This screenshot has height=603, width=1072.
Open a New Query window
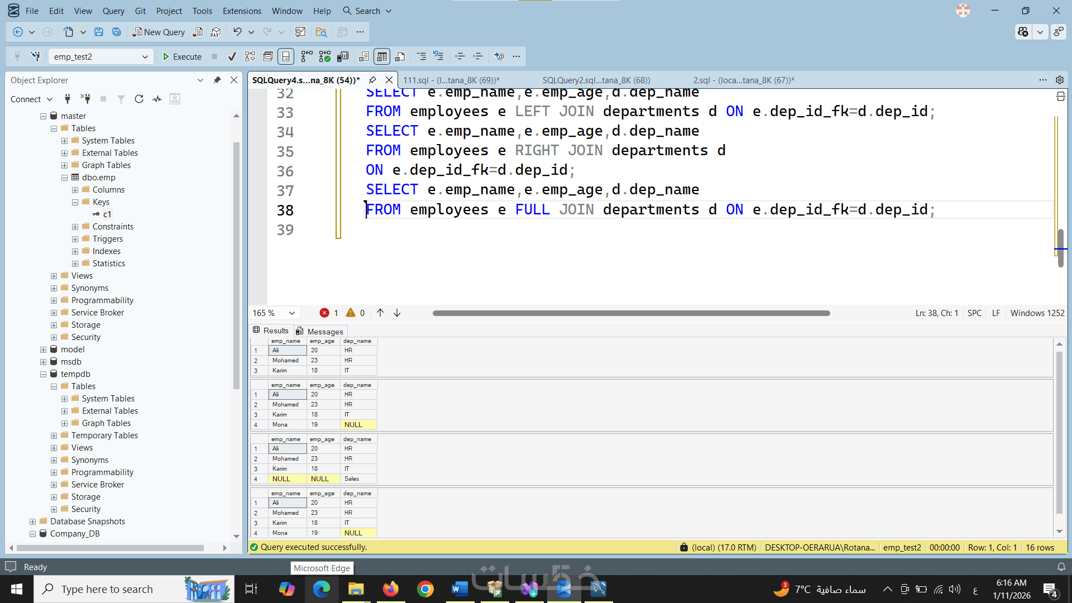point(159,32)
